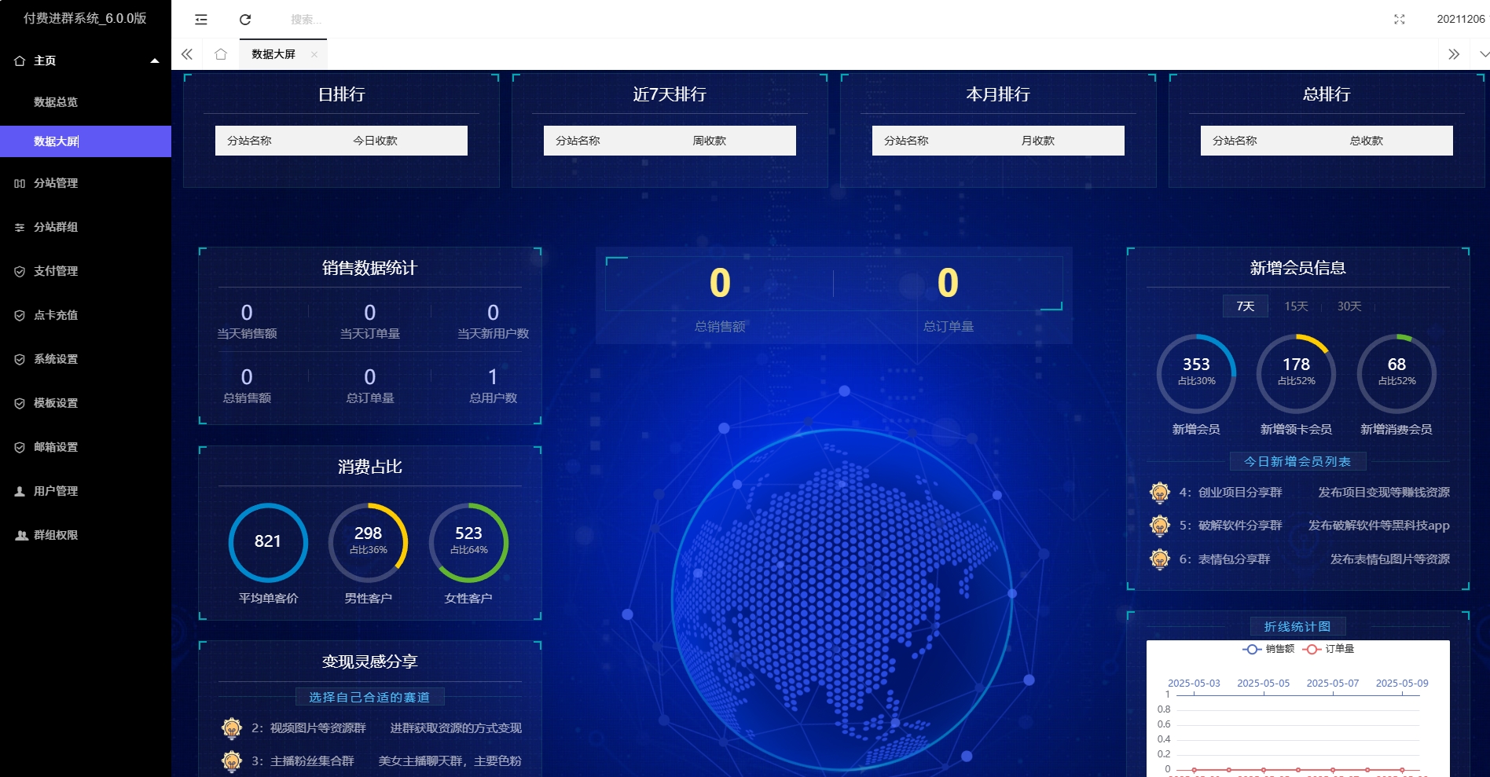This screenshot has width=1490, height=777.
Task: Click avatar icon for 表情包分享群
Action: click(x=1160, y=559)
